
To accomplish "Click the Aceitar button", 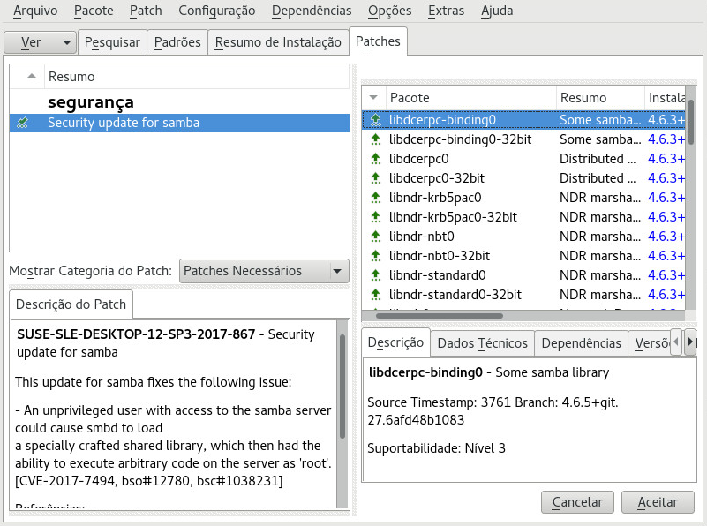I will coord(658,502).
